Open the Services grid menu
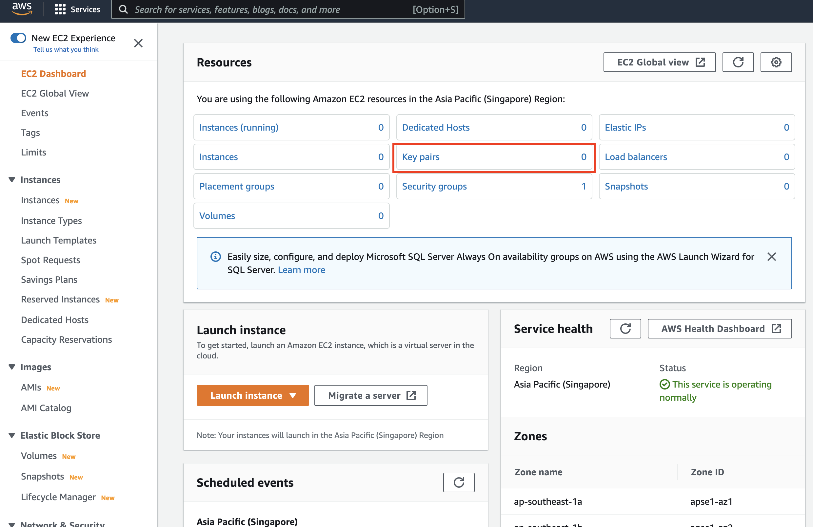 click(78, 9)
